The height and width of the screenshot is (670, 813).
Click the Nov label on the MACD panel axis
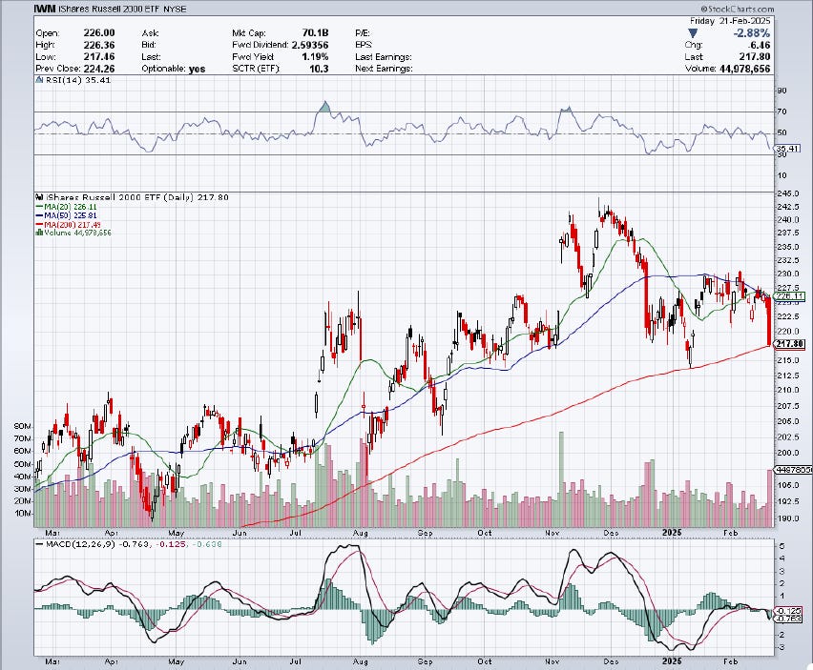[x=552, y=661]
